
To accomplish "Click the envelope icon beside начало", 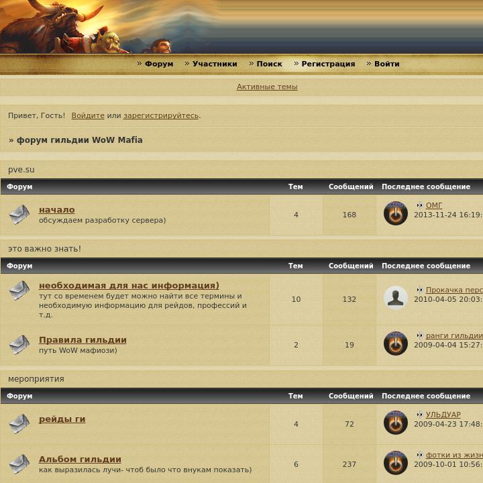I will coord(19,215).
